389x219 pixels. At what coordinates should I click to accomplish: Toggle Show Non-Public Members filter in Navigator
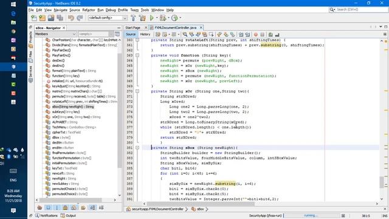coord(65,207)
